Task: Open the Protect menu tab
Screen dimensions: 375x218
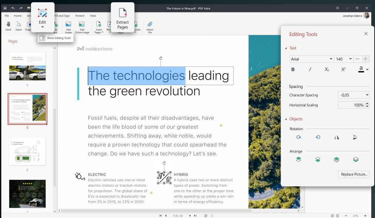Action: coord(80,16)
